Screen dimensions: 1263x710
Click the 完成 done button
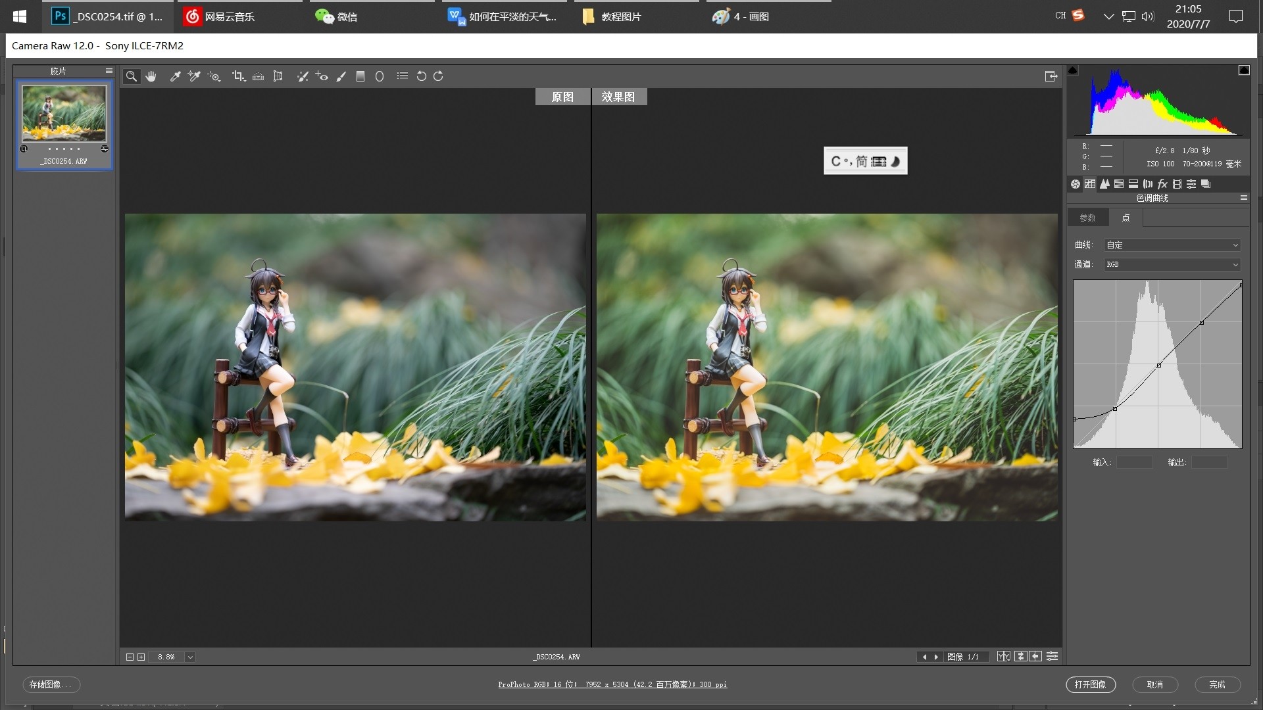click(x=1217, y=684)
